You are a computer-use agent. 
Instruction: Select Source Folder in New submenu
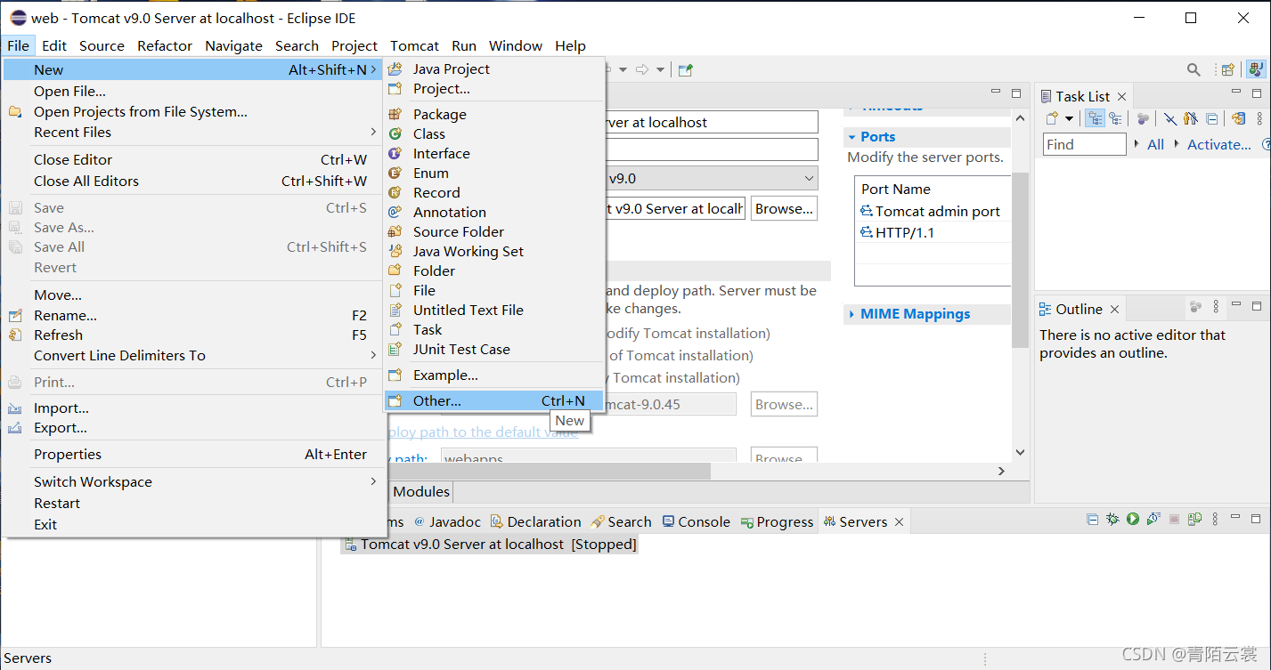tap(494, 231)
